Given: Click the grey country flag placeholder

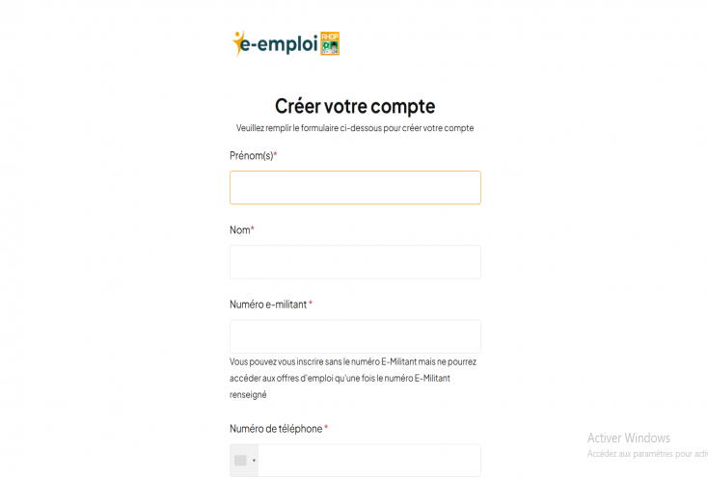Looking at the screenshot, I should click(x=240, y=461).
